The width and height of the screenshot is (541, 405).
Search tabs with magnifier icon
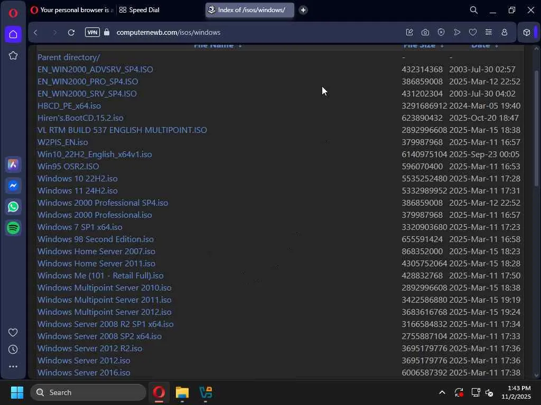point(474,10)
